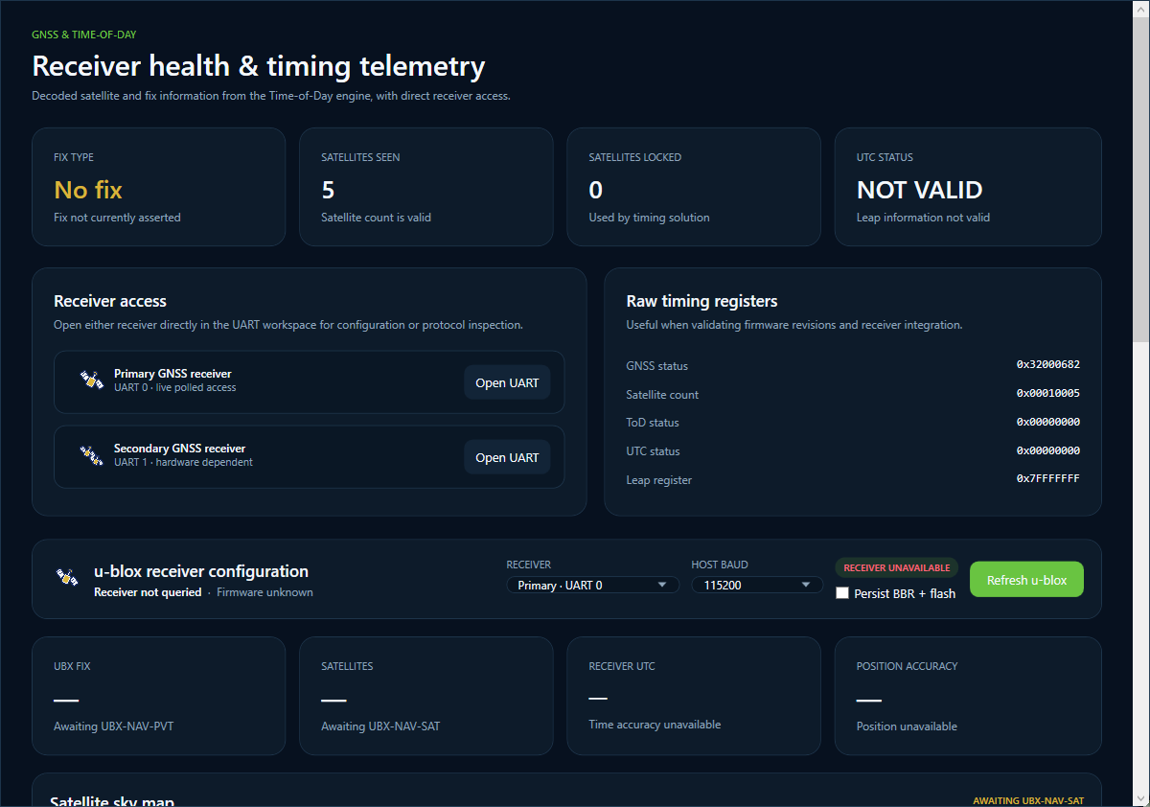
Task: Click Time accuracy unavailable text
Action: pyautogui.click(x=655, y=725)
